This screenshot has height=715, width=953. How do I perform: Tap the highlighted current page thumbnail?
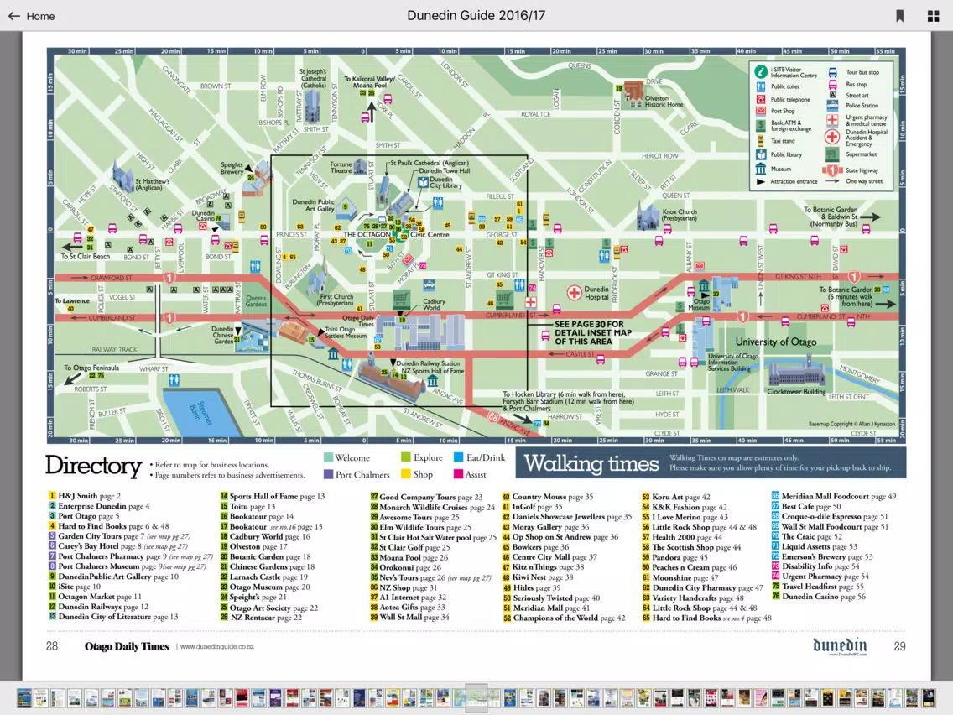tap(476, 698)
